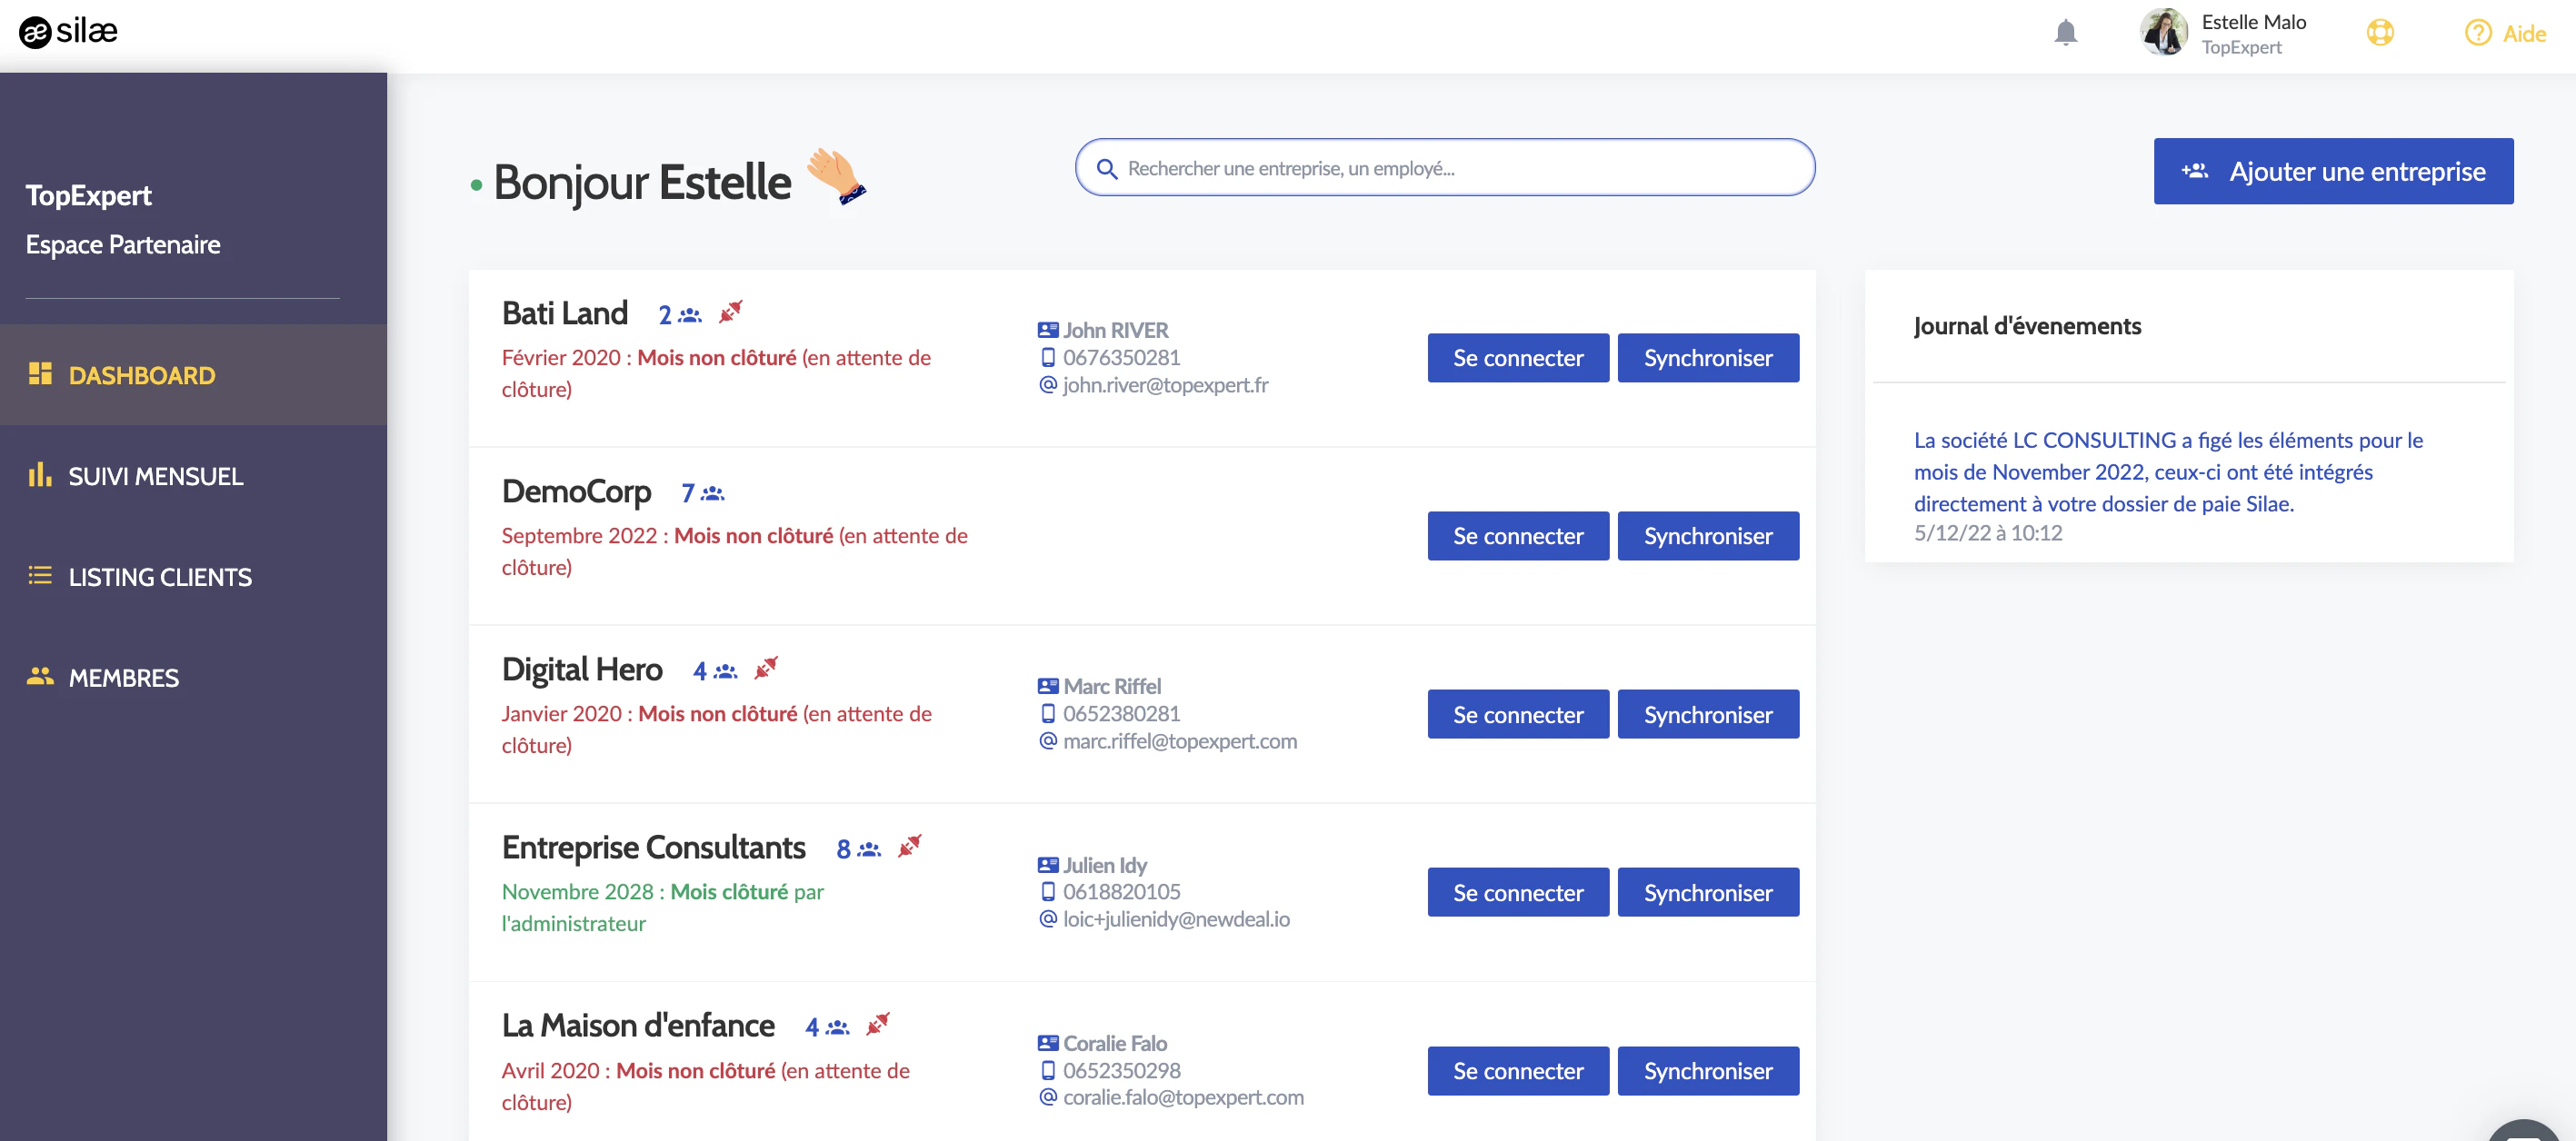Viewport: 2576px width, 1141px height.
Task: Click Synchroniser for Entreprise Consultants
Action: pos(1707,892)
